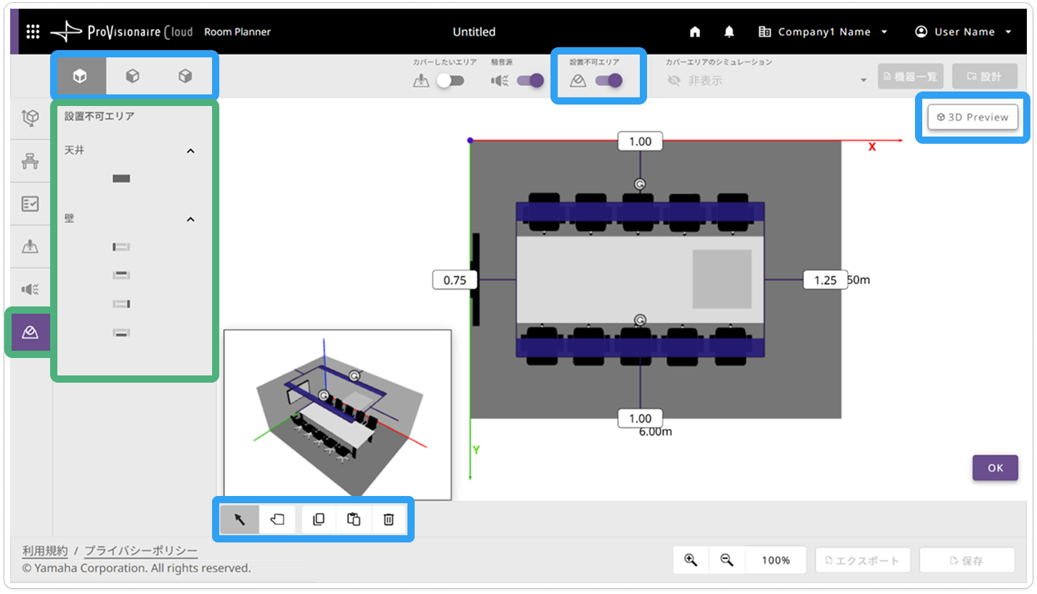
Task: Toggle the カバーしたいエリア switch
Action: (450, 81)
